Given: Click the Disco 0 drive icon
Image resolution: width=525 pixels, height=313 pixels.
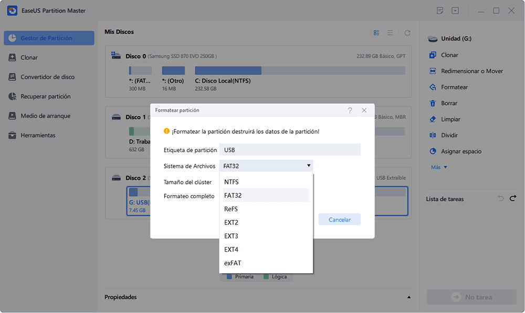Looking at the screenshot, I should 116,56.
